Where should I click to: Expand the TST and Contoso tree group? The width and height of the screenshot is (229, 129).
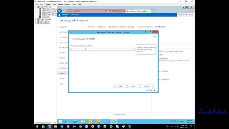pos(35,23)
